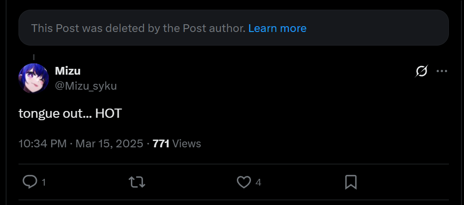Click the "Learn more" link

(x=277, y=28)
